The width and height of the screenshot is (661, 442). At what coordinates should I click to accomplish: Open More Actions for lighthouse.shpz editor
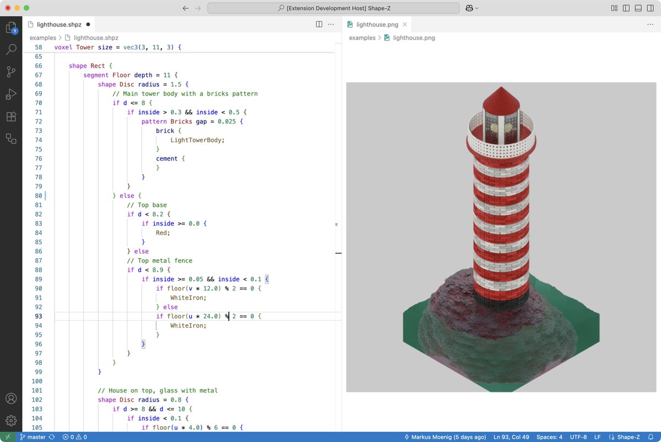tap(331, 24)
